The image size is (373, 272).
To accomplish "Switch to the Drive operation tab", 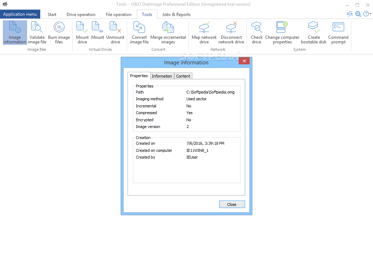I will [x=81, y=15].
